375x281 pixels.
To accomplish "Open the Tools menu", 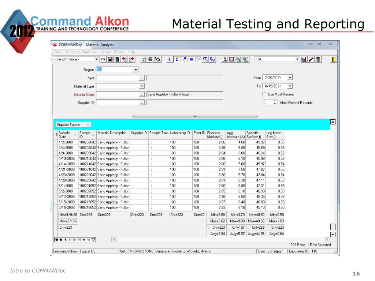I will click(119, 52).
